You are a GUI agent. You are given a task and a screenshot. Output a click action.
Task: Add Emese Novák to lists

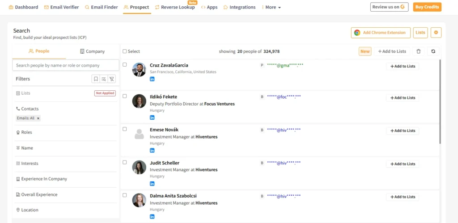(403, 131)
